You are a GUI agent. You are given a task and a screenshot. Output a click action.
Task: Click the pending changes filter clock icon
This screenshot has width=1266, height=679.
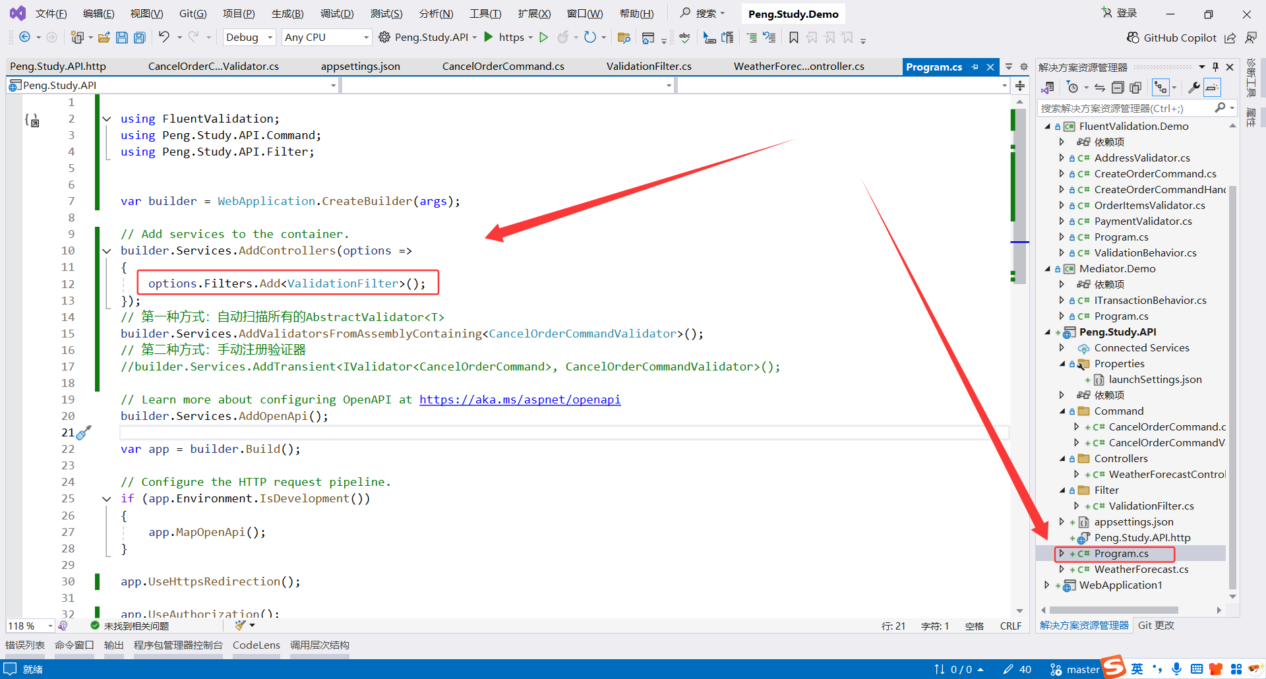click(1073, 88)
